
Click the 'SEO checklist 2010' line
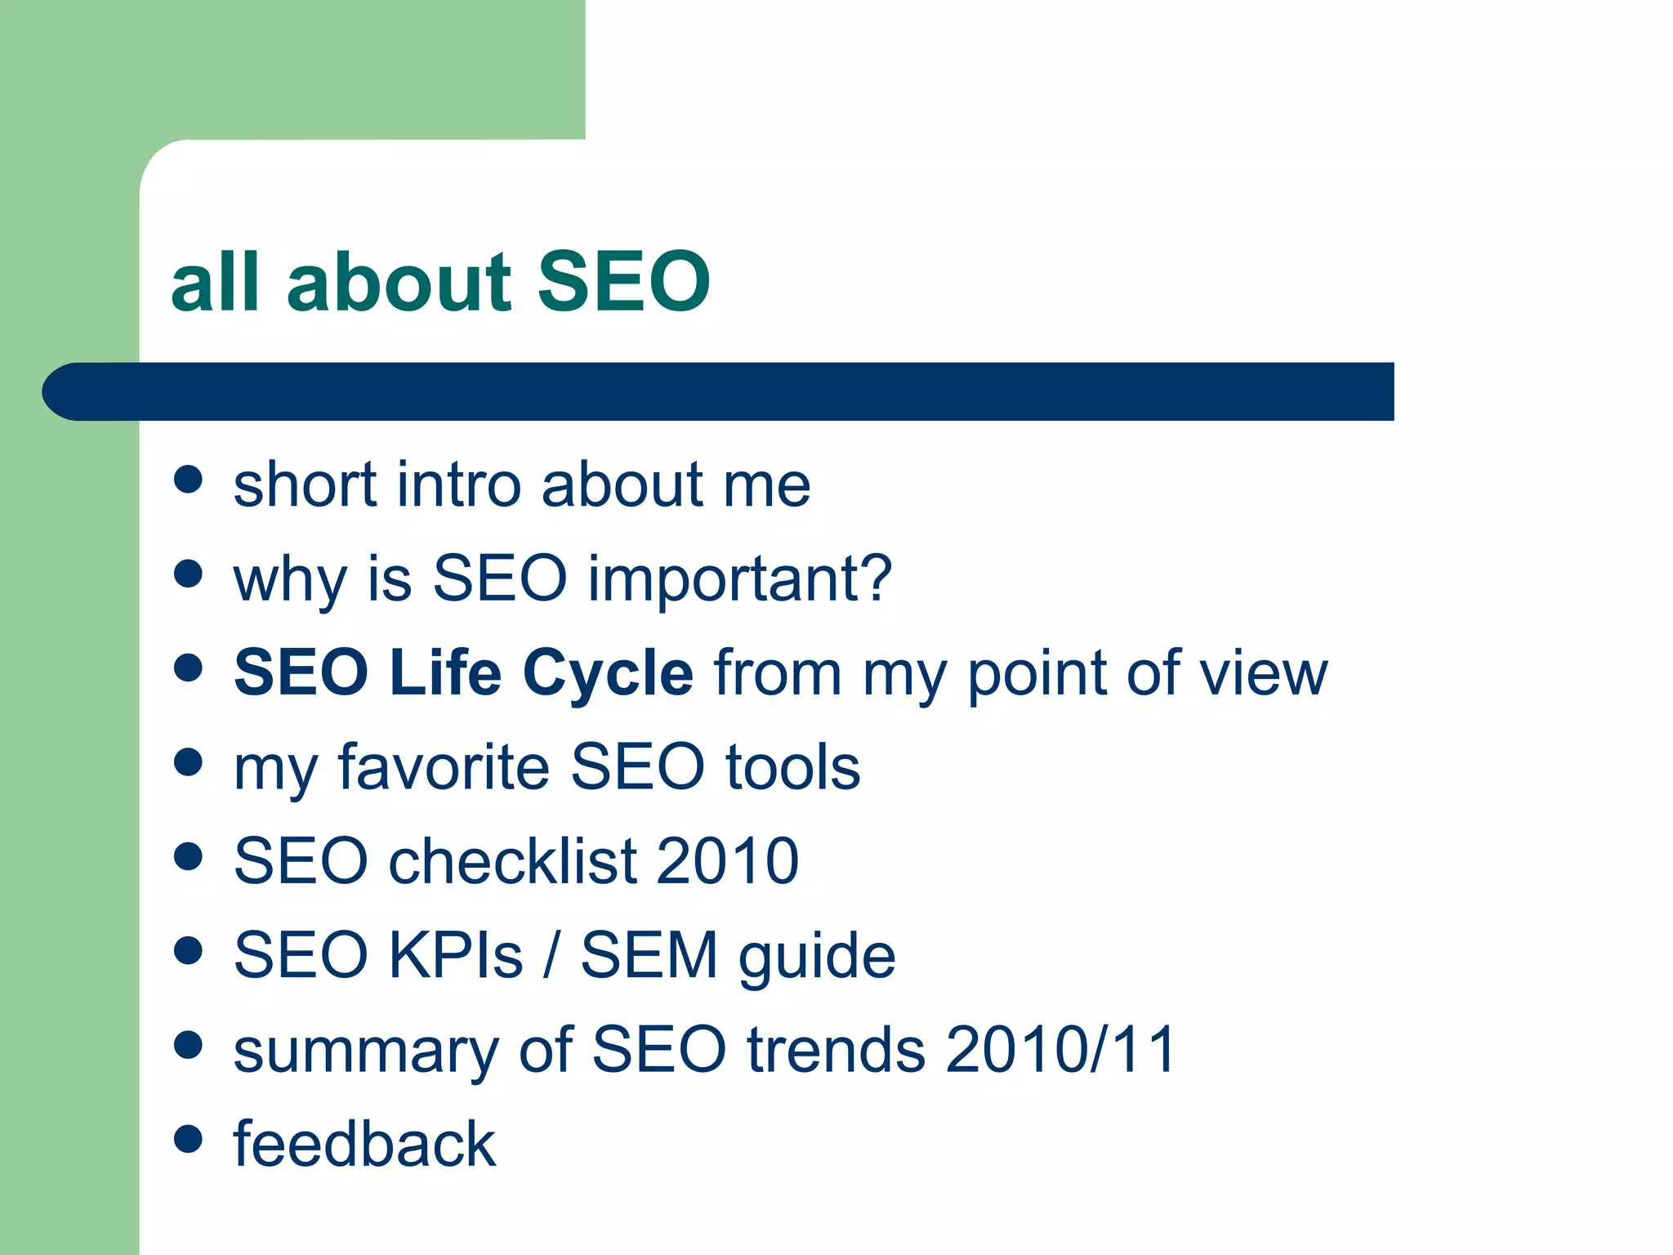click(x=516, y=861)
